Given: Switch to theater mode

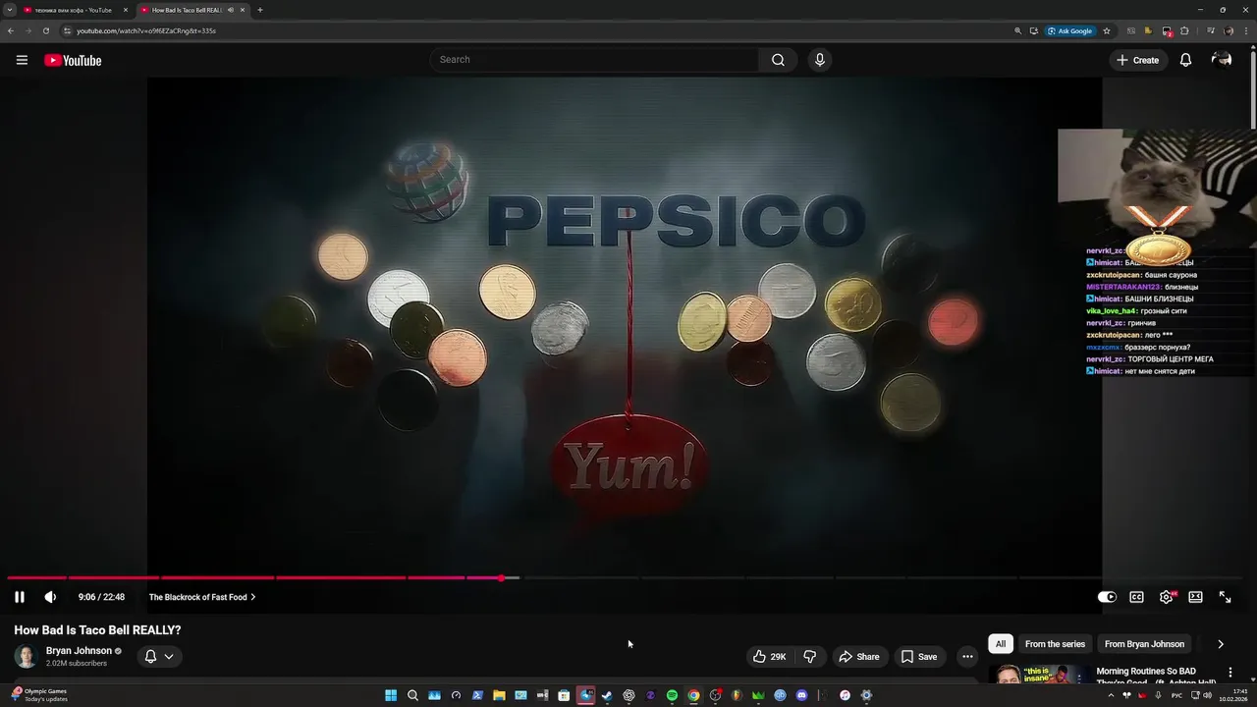Looking at the screenshot, I should coord(1195,597).
